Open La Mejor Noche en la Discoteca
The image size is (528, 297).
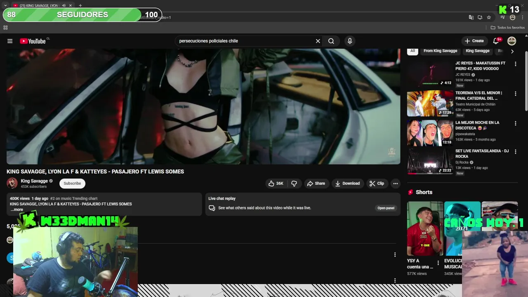pyautogui.click(x=430, y=133)
